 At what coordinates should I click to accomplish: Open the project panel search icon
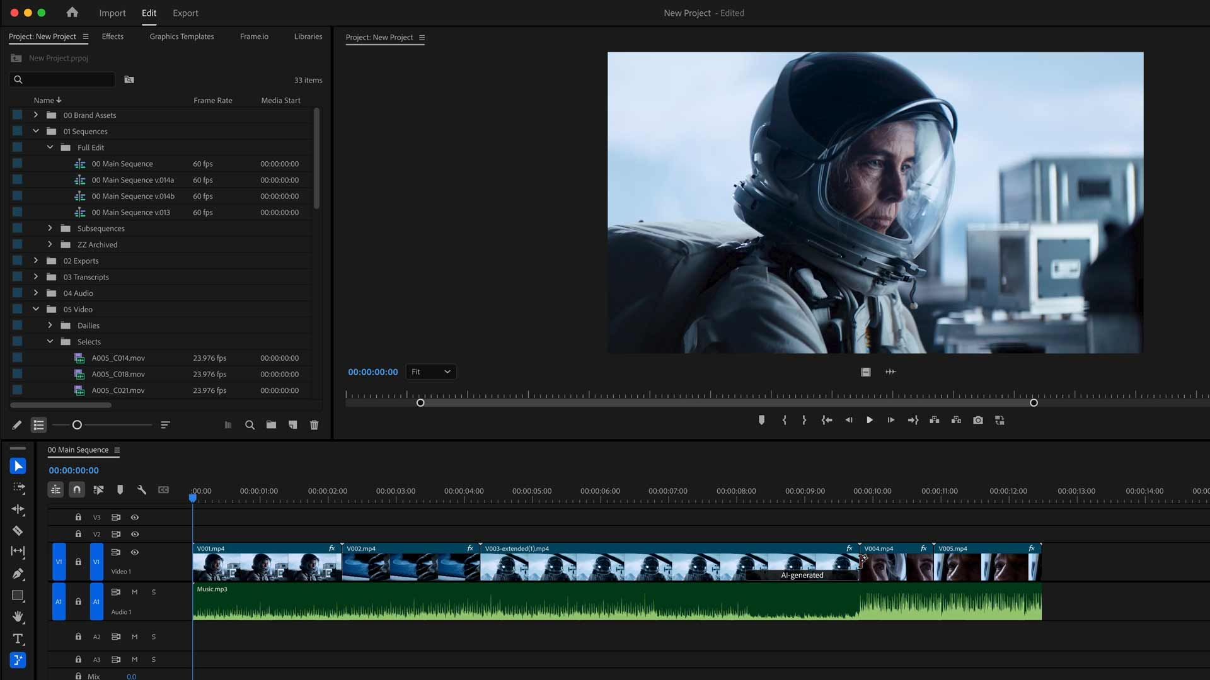(x=250, y=425)
